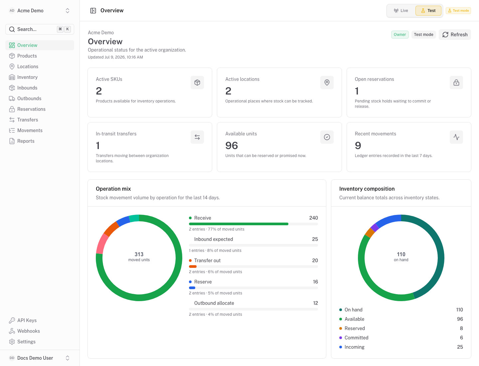The image size is (479, 366).
Task: Click the Recent movements value 9
Action: [358, 145]
